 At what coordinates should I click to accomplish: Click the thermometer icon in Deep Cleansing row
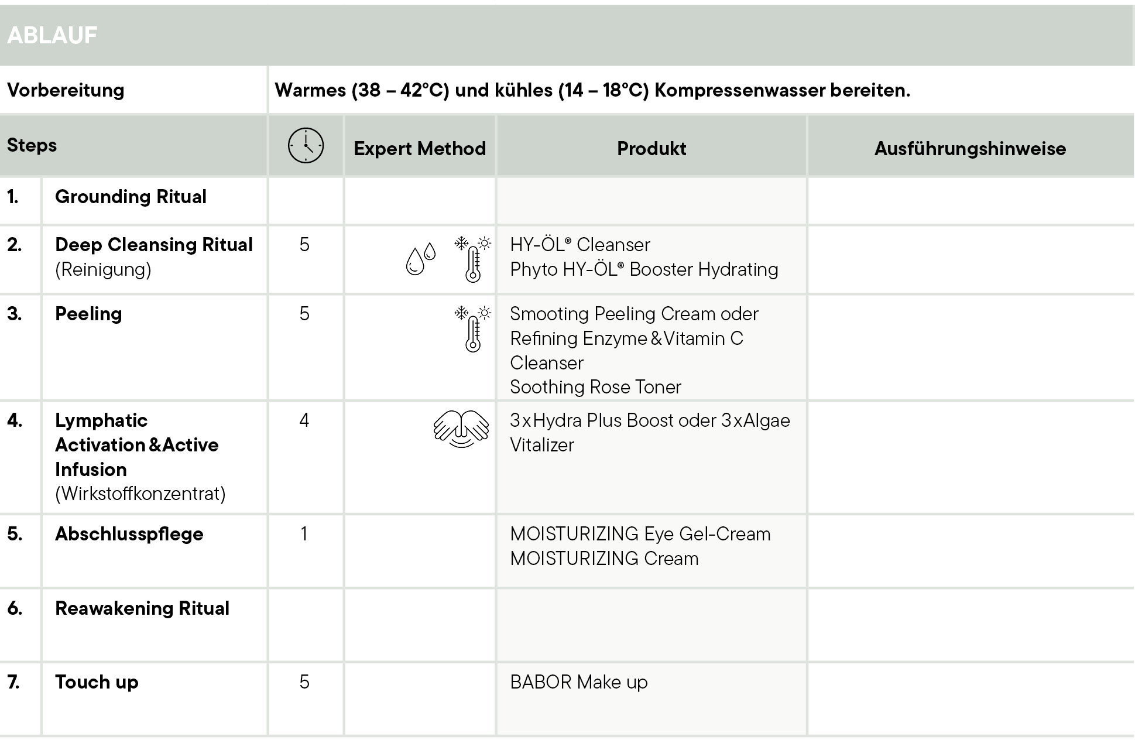click(x=473, y=259)
